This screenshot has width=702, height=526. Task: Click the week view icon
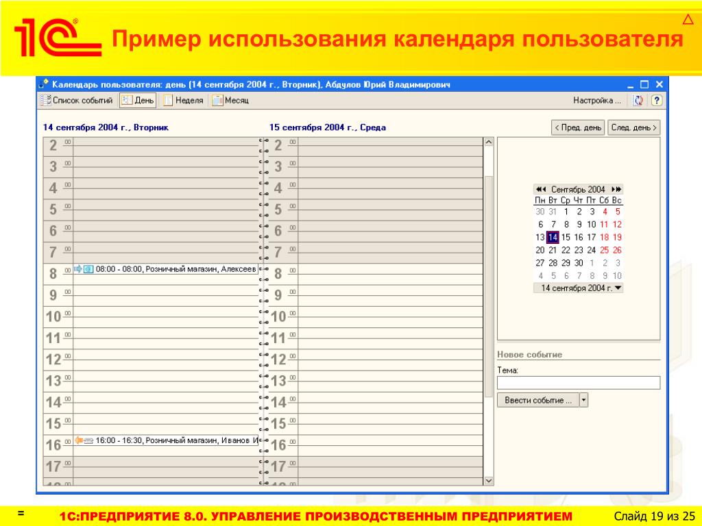(168, 101)
